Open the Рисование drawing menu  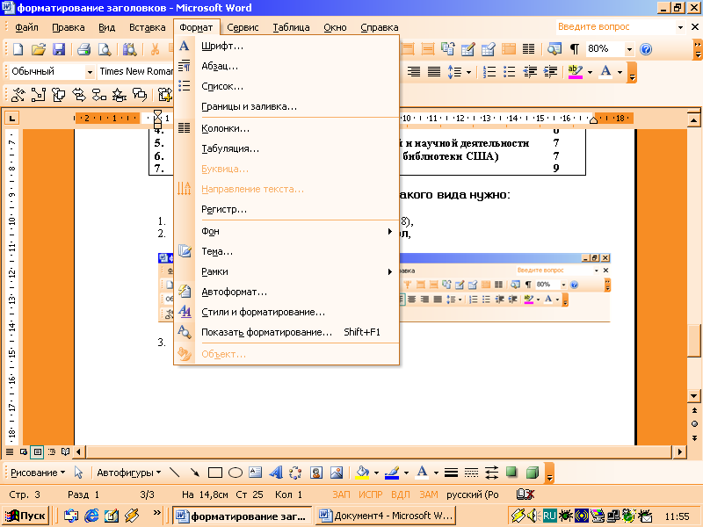[x=38, y=473]
